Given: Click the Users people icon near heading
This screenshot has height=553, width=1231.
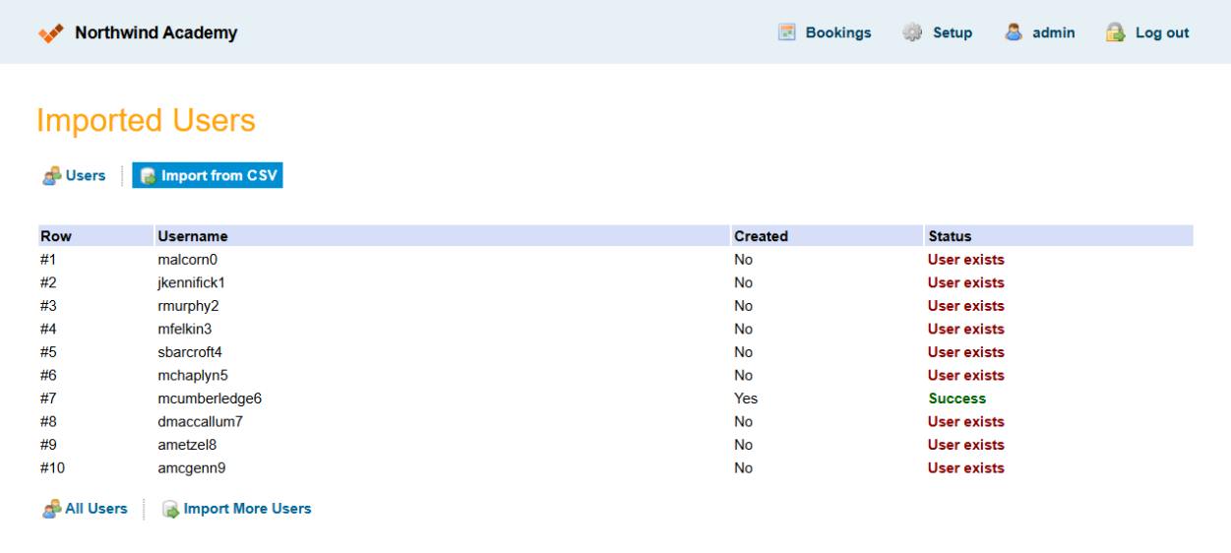Looking at the screenshot, I should pyautogui.click(x=51, y=176).
